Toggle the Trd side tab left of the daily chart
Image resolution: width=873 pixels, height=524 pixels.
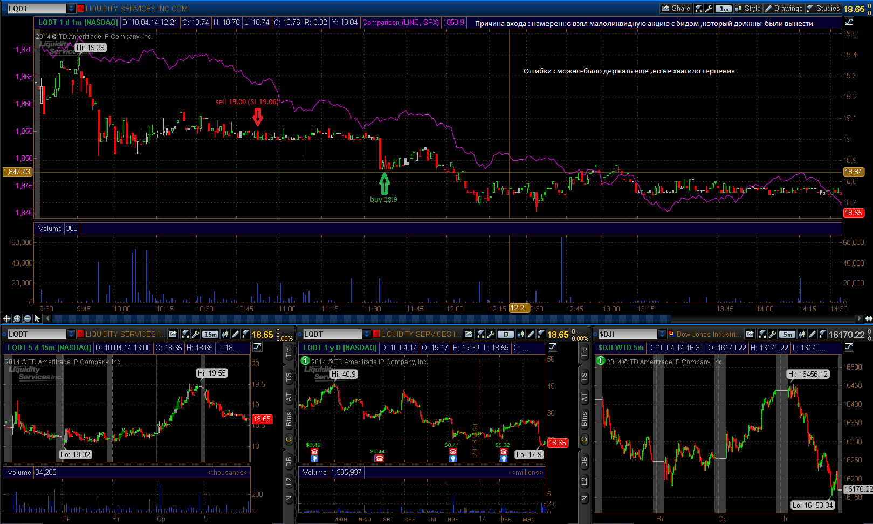pyautogui.click(x=288, y=353)
